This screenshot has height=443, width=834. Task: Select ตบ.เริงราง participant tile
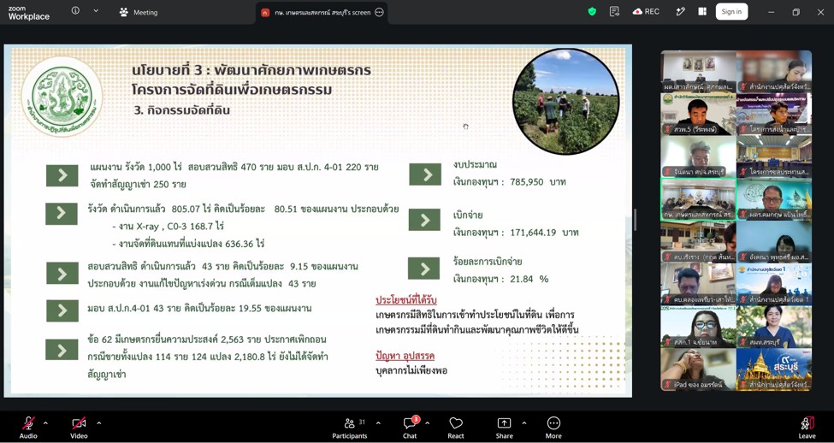click(698, 241)
